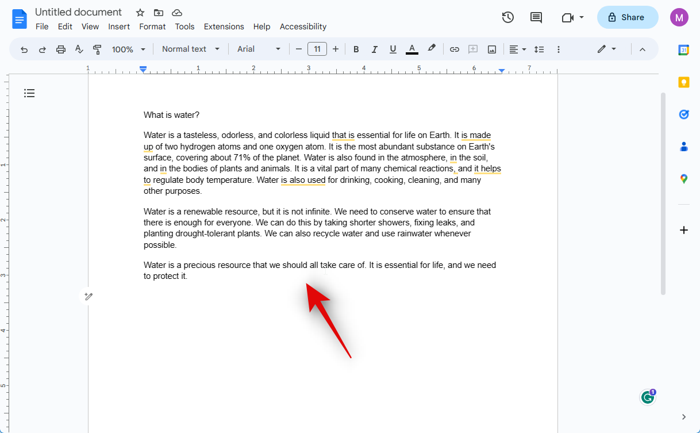Insert an image using toolbar icon
700x433 pixels.
(491, 49)
